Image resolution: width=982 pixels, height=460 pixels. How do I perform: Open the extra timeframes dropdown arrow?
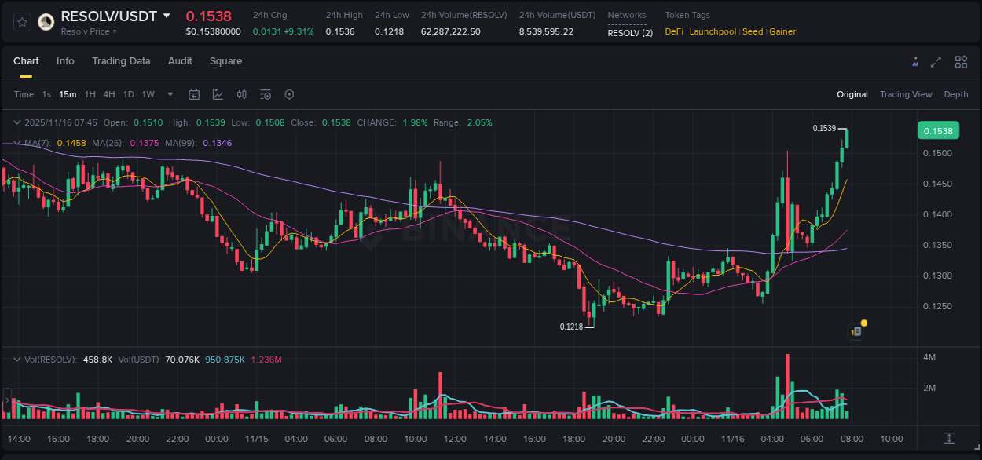tap(169, 94)
